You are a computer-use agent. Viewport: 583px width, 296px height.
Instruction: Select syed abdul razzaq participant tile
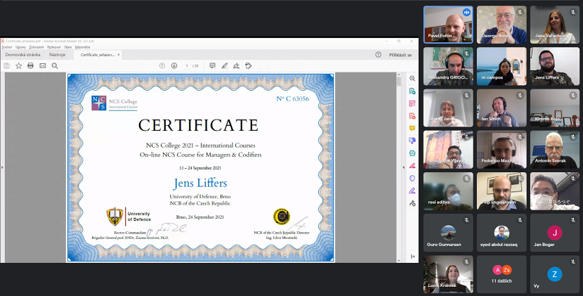(x=502, y=233)
